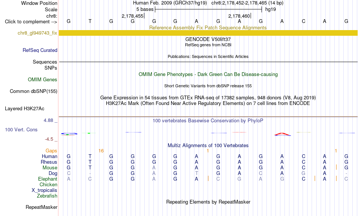Click the orange insertion bar in the Mouse row
This screenshot has height=216, width=358.
click(x=336, y=167)
